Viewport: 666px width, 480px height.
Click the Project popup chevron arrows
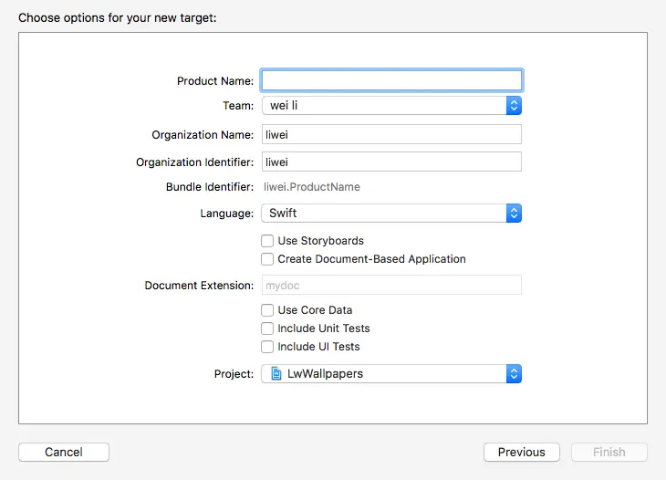514,373
